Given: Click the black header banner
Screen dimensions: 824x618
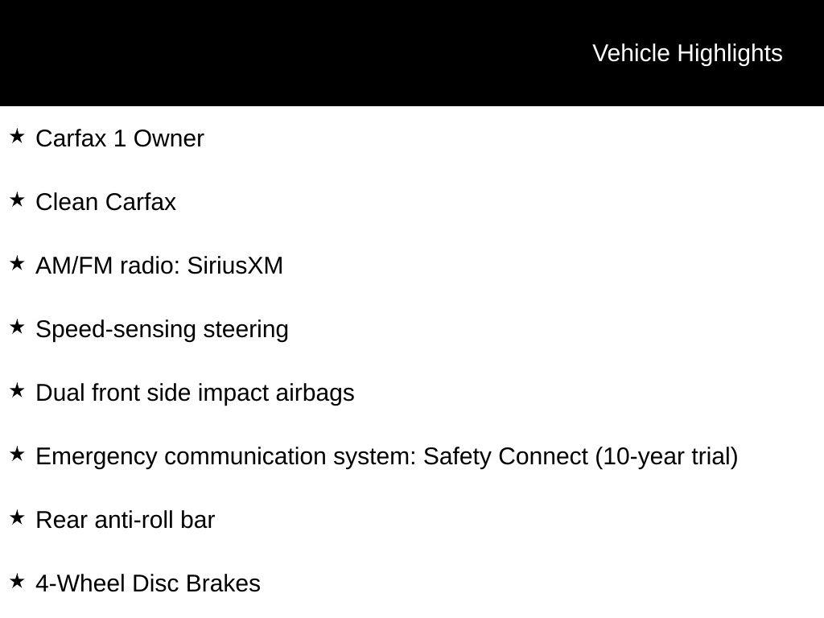Looking at the screenshot, I should point(412,53).
